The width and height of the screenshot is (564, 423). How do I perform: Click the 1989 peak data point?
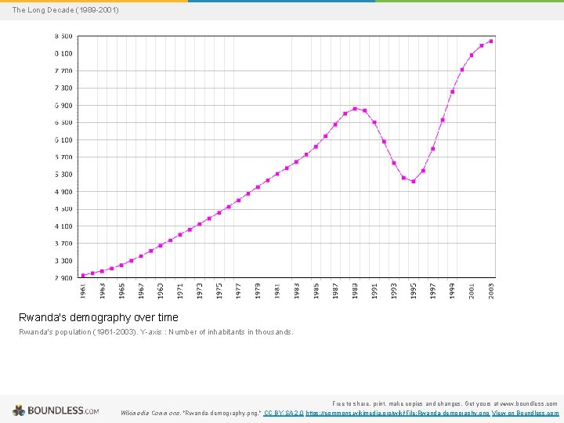(355, 109)
